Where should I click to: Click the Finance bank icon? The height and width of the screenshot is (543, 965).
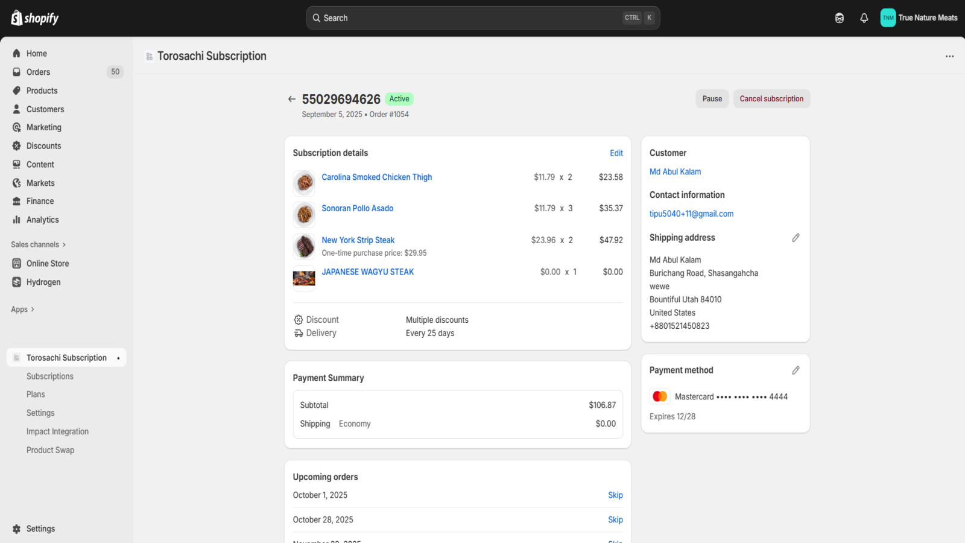(x=17, y=202)
